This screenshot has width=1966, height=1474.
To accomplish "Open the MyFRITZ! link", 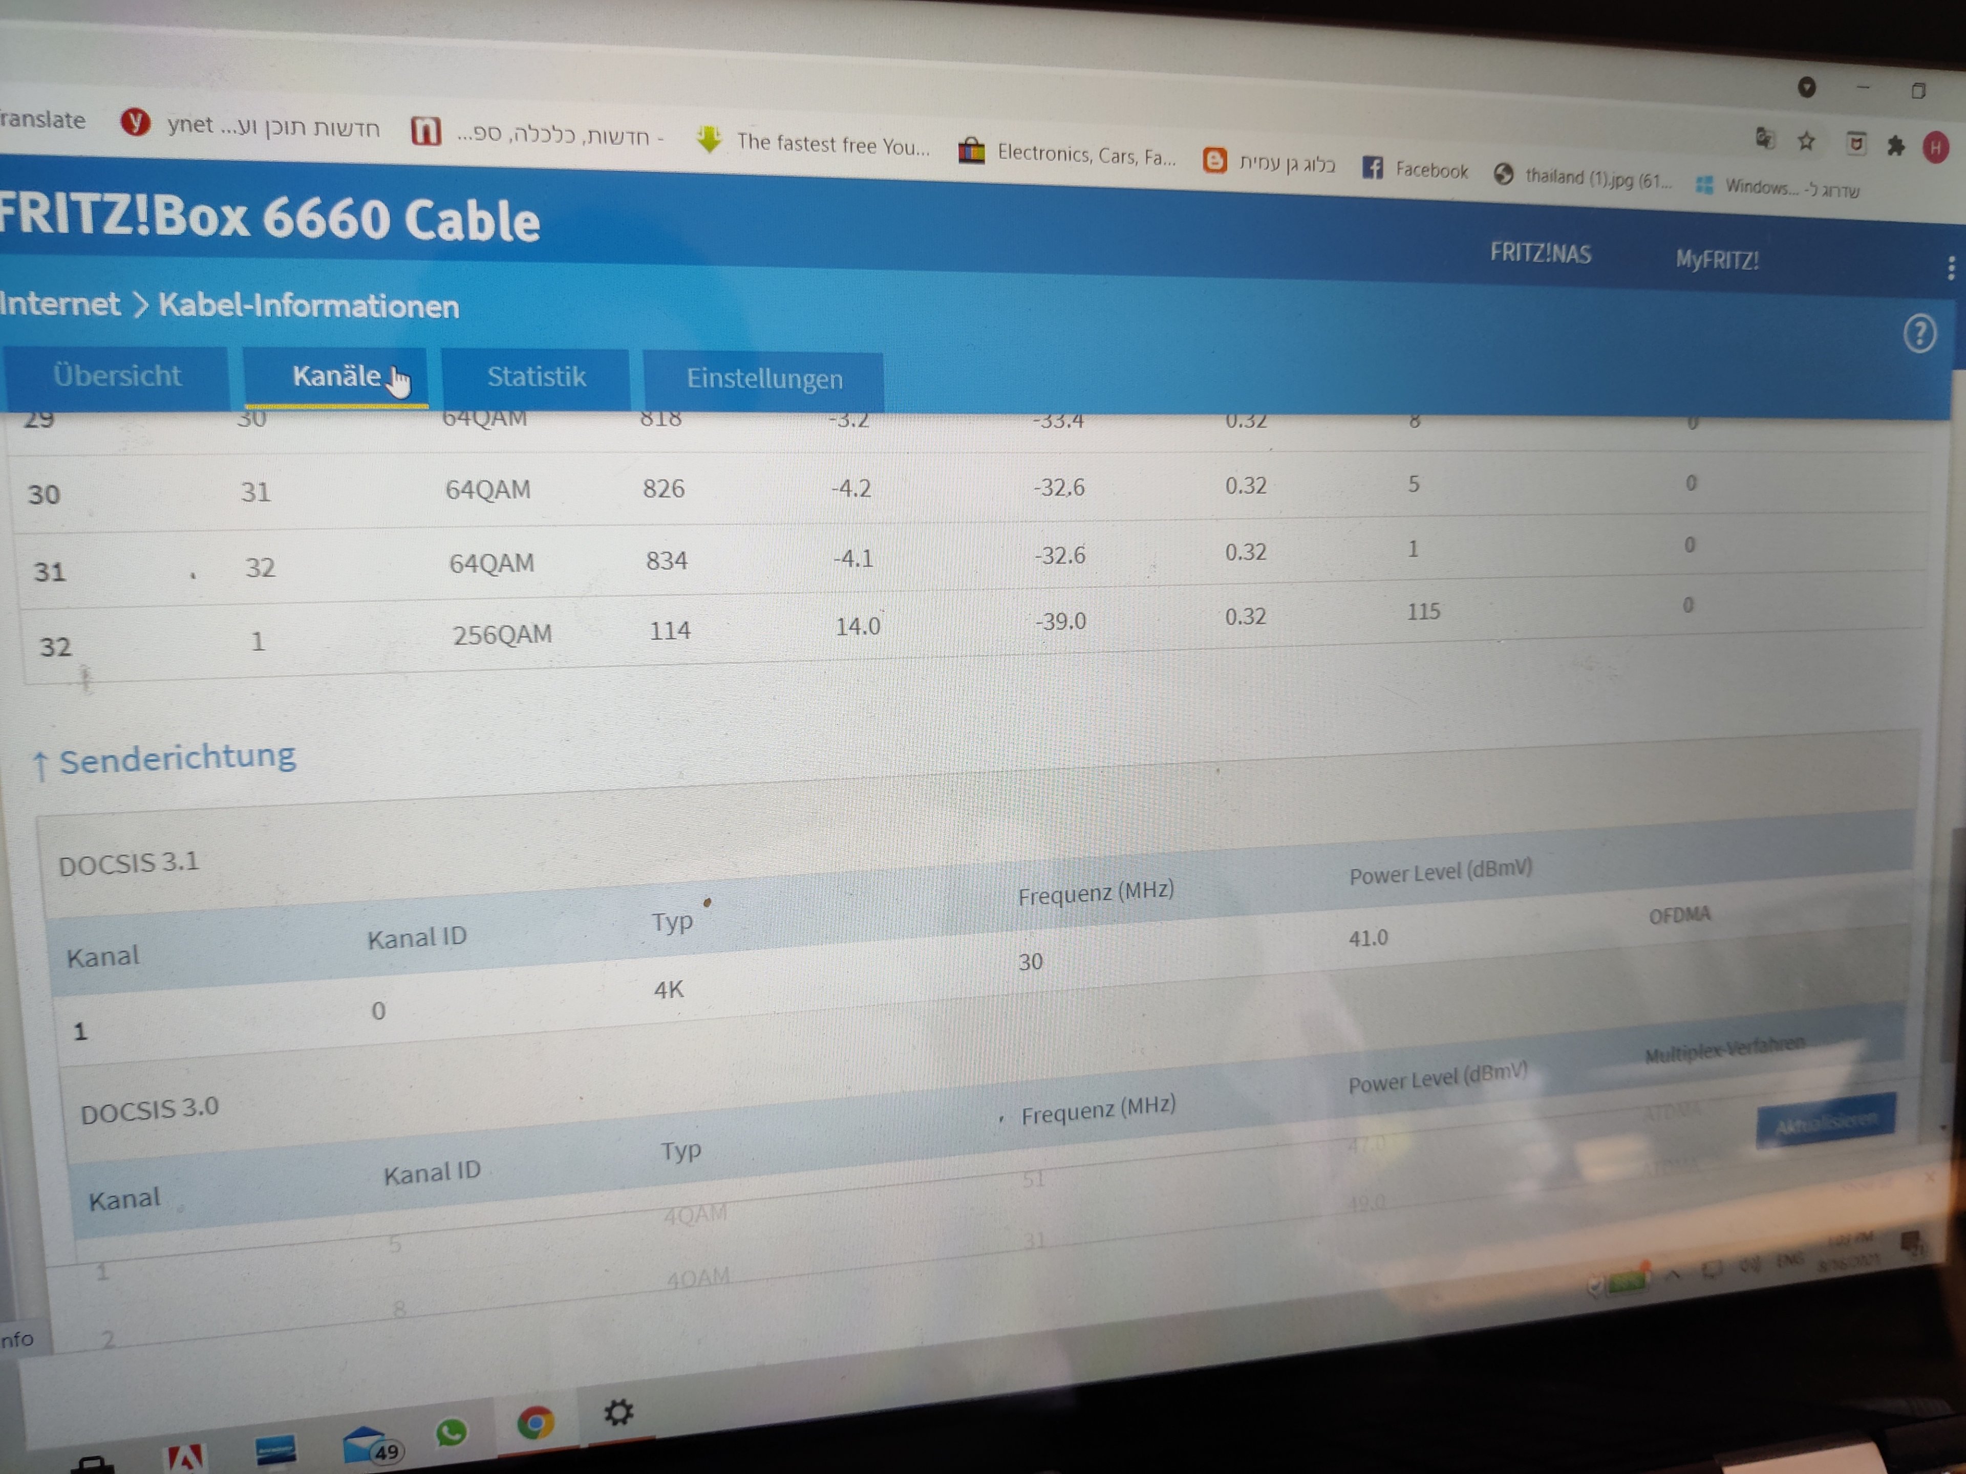I will tap(1716, 261).
